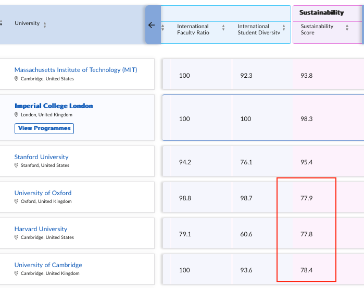Sort by International Student Diversity
Viewport: 364px width, 288px height.
(x=284, y=28)
